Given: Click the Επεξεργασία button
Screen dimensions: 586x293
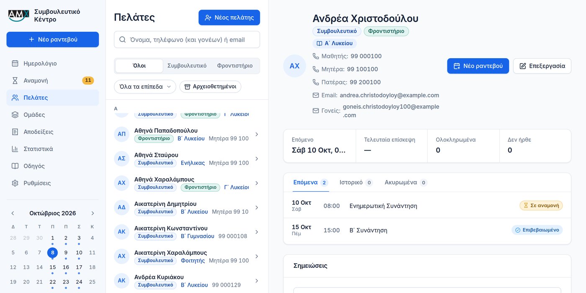Looking at the screenshot, I should [x=542, y=66].
